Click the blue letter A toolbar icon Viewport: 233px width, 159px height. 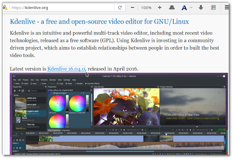[x=184, y=8]
